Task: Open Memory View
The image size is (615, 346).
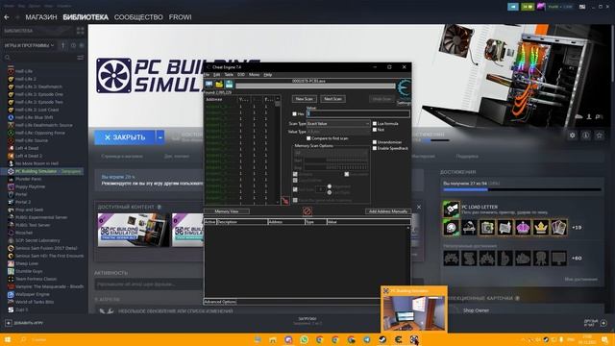Action: pos(227,211)
